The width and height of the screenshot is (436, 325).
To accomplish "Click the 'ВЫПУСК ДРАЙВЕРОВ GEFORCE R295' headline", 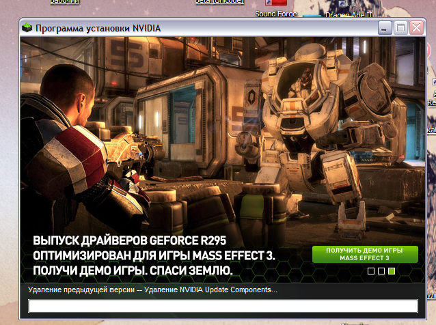I will (x=130, y=240).
